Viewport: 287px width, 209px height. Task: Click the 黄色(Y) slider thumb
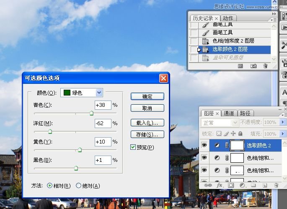(x=80, y=150)
